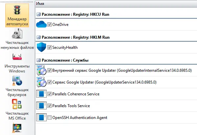Click the OneDrive cloud icon
The width and height of the screenshot is (197, 135).
pyautogui.click(x=41, y=24)
